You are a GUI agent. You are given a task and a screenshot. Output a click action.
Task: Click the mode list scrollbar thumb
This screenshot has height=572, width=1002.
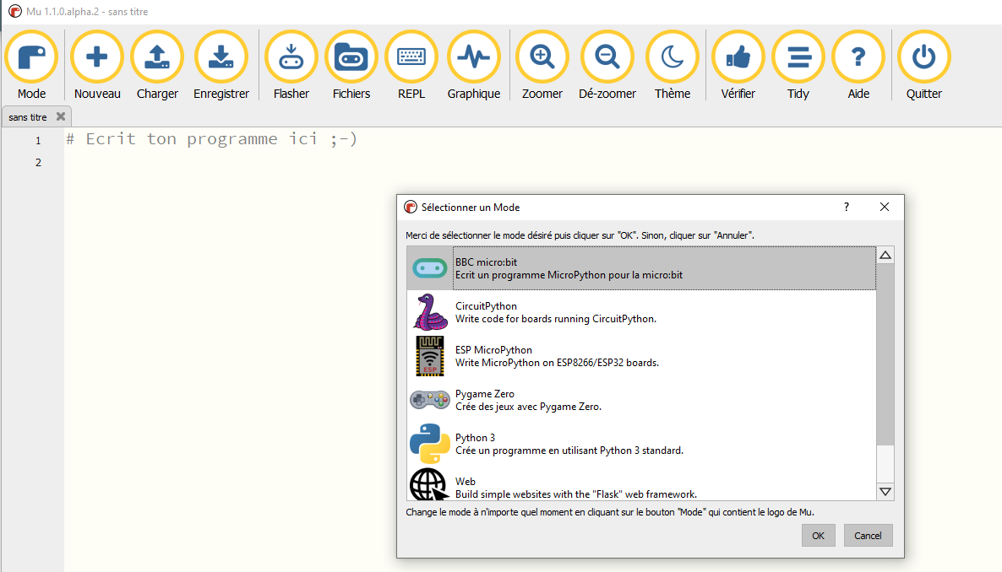click(x=885, y=354)
